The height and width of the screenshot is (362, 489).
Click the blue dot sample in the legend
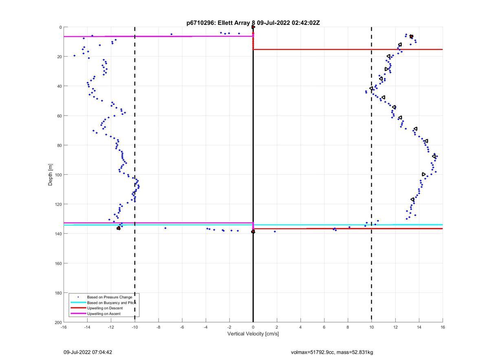(x=78, y=297)
